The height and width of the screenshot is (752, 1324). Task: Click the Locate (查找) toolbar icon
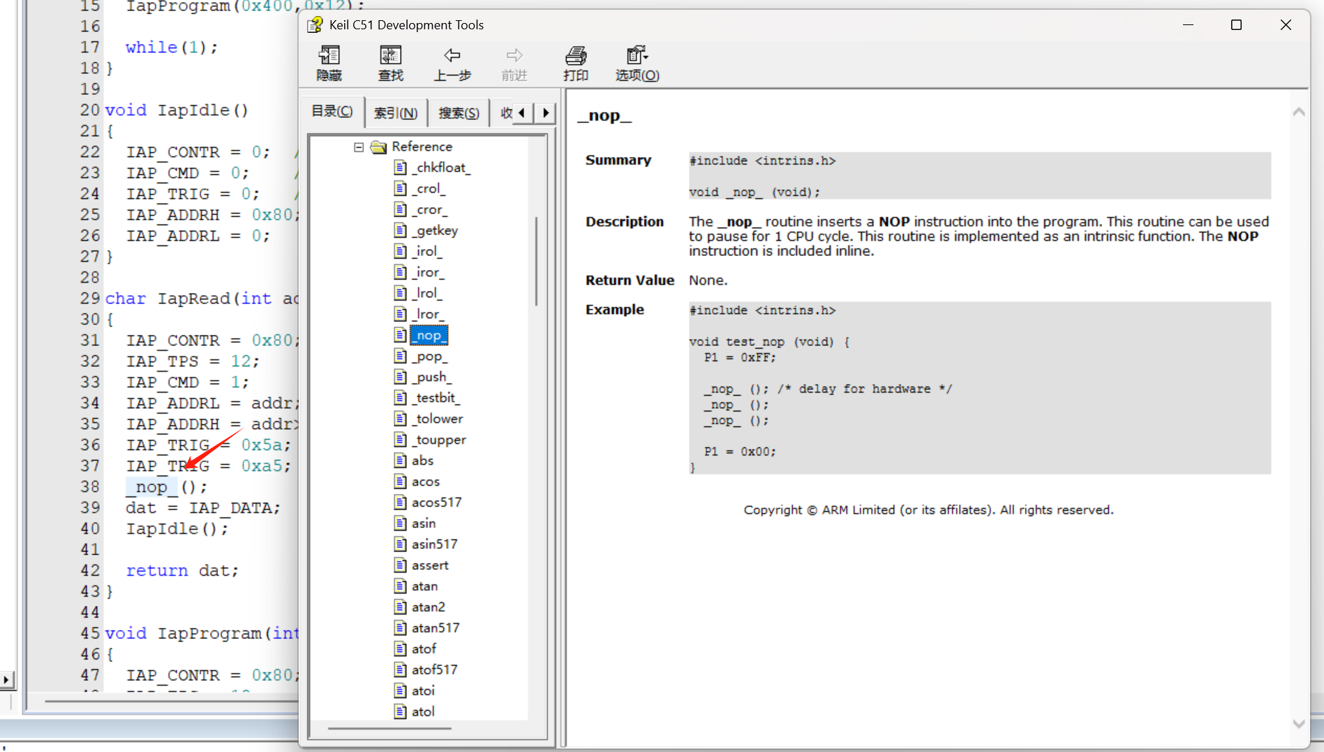coord(390,56)
